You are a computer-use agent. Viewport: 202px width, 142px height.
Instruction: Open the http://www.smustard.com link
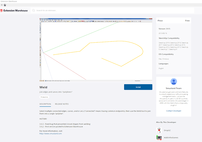(50, 134)
